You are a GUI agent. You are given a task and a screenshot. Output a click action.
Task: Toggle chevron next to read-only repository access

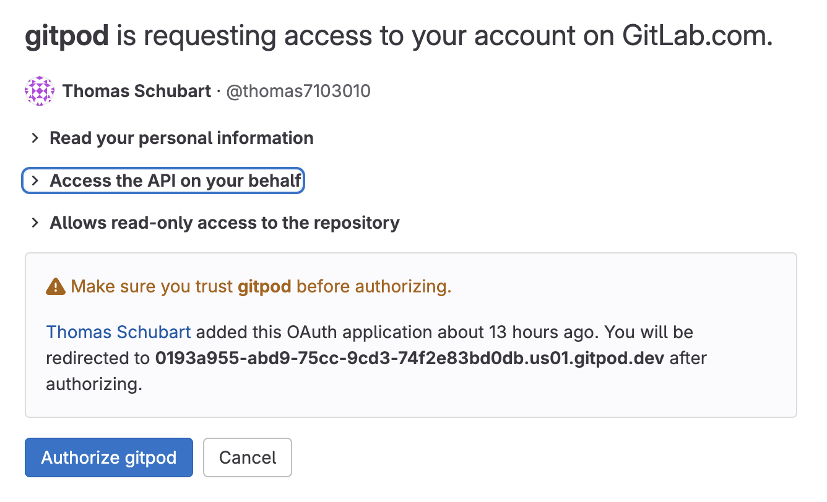36,223
